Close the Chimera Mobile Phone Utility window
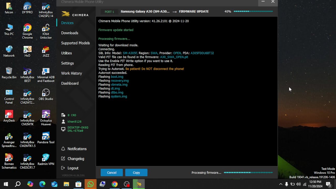 [x=273, y=2]
